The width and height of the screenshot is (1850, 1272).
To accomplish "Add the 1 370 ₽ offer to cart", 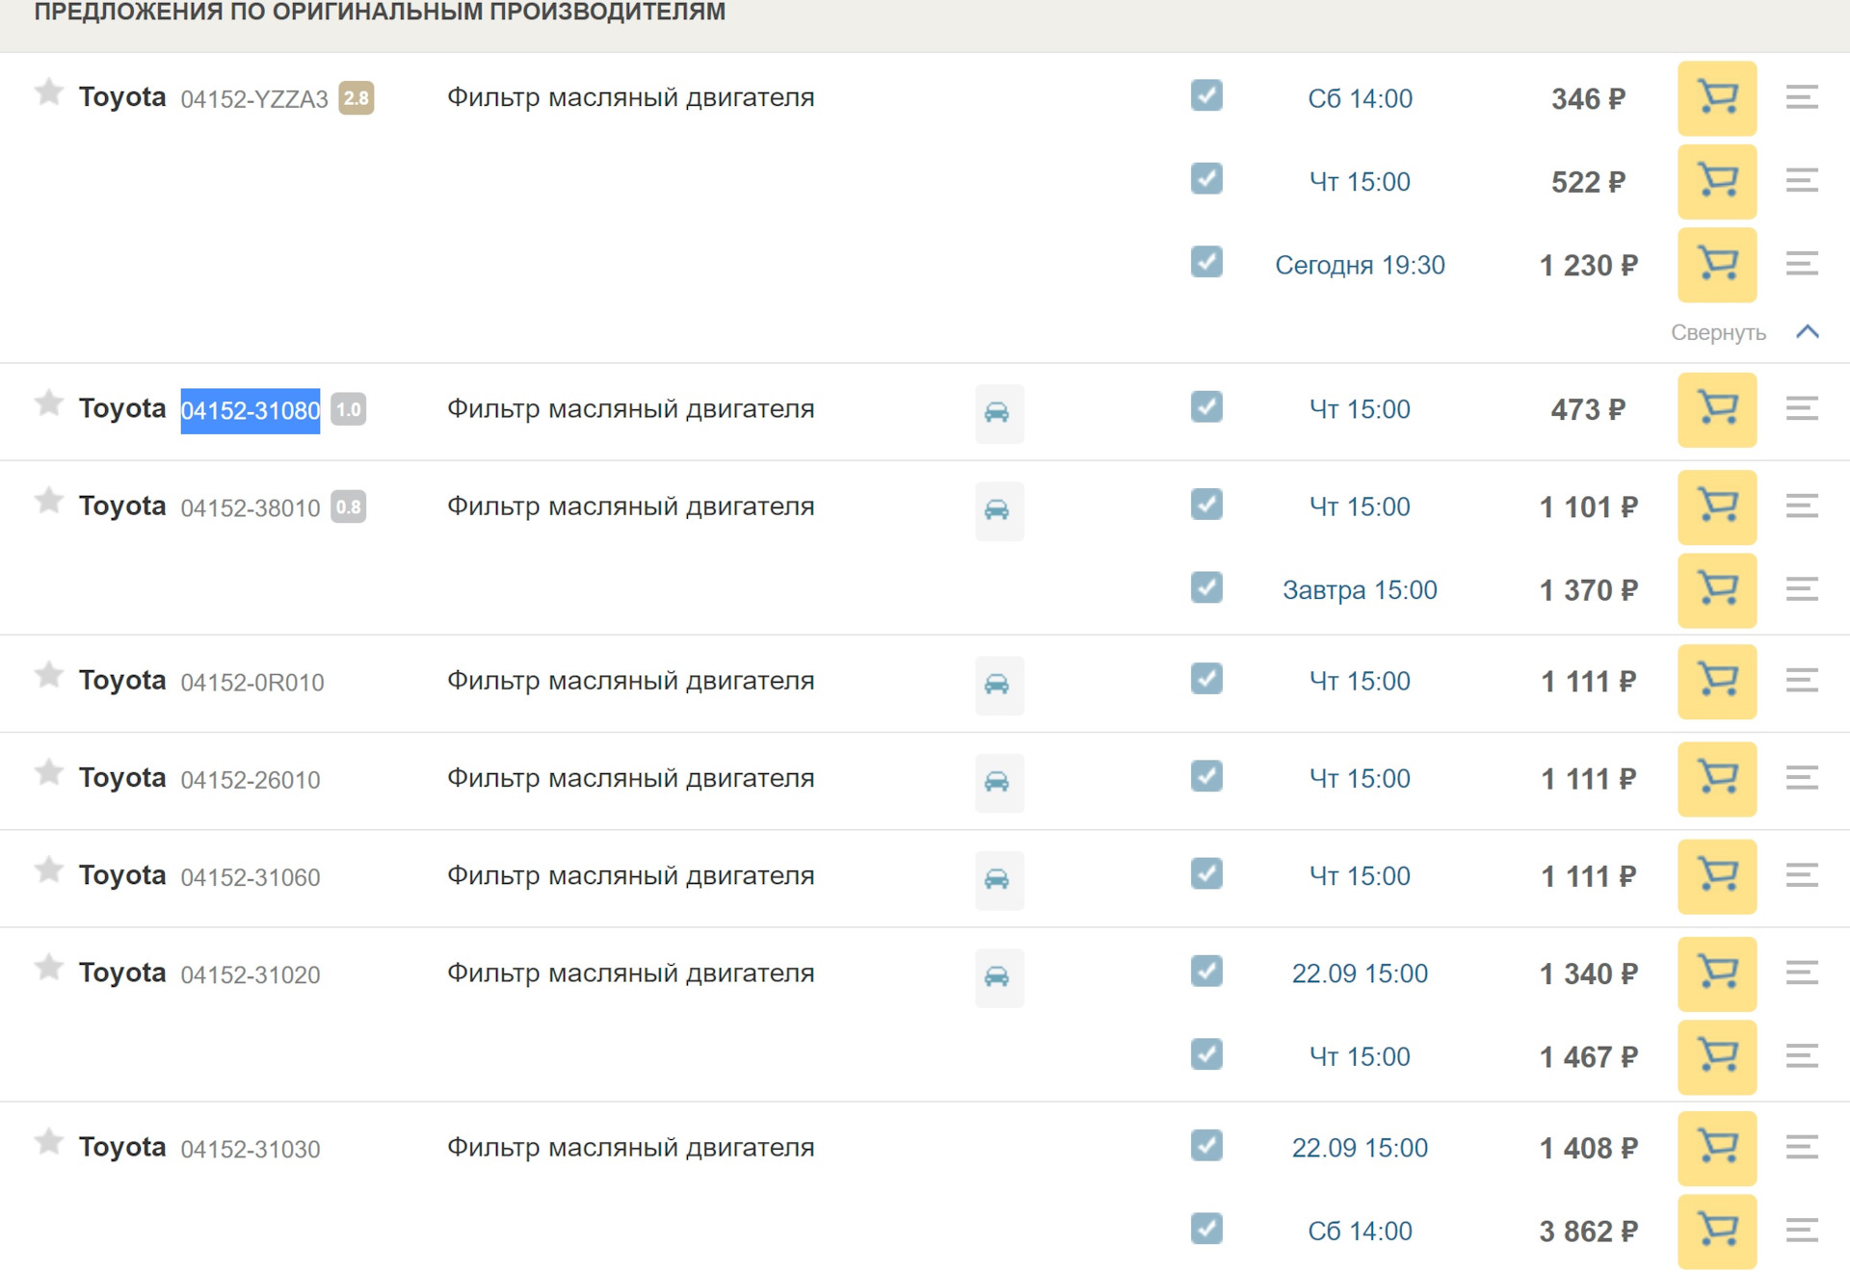I will (1717, 590).
